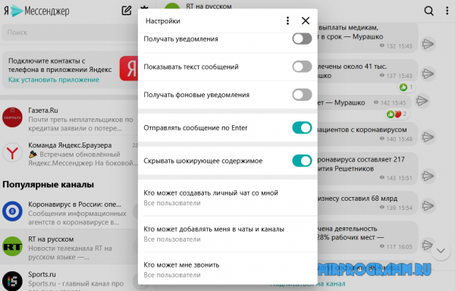Forward the message timed 139 15:54
The width and height of the screenshot is (455, 291).
pos(428,205)
